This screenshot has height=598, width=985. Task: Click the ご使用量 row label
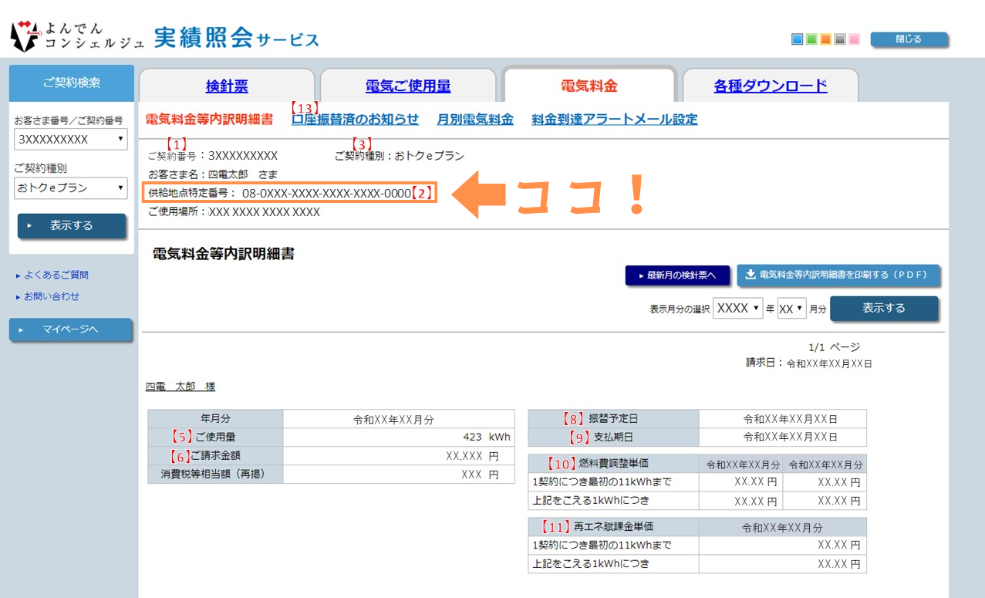coord(215,437)
